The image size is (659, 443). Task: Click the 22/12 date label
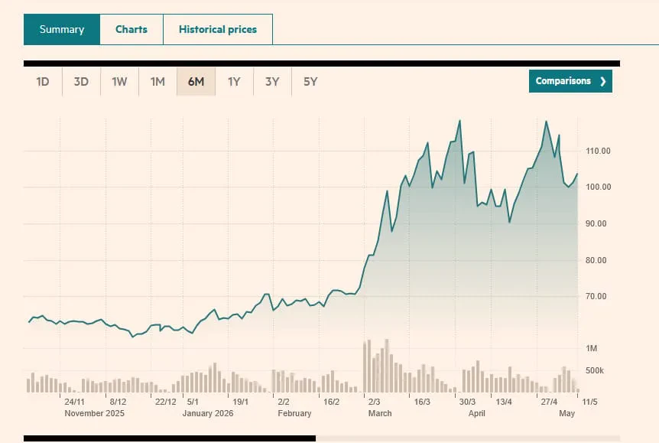tap(166, 402)
